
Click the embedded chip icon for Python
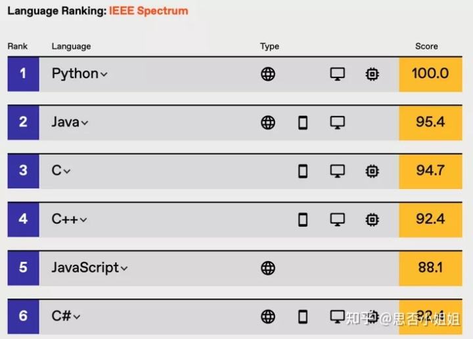[x=372, y=74]
